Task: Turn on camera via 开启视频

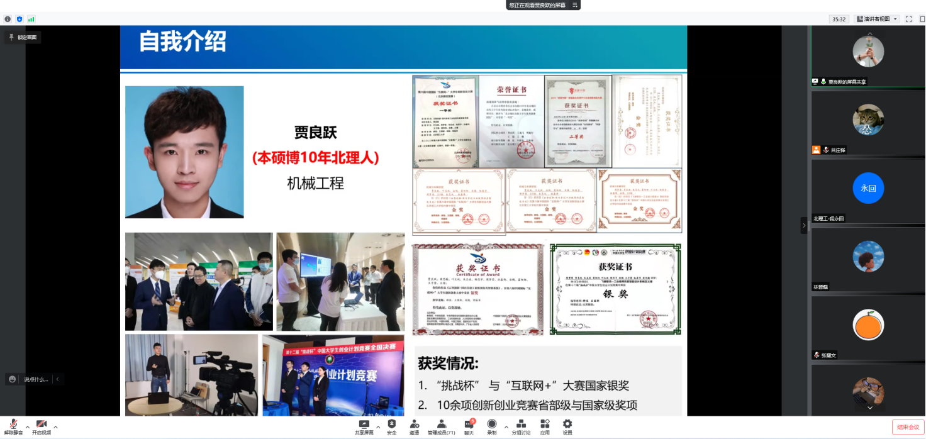Action: (42, 426)
